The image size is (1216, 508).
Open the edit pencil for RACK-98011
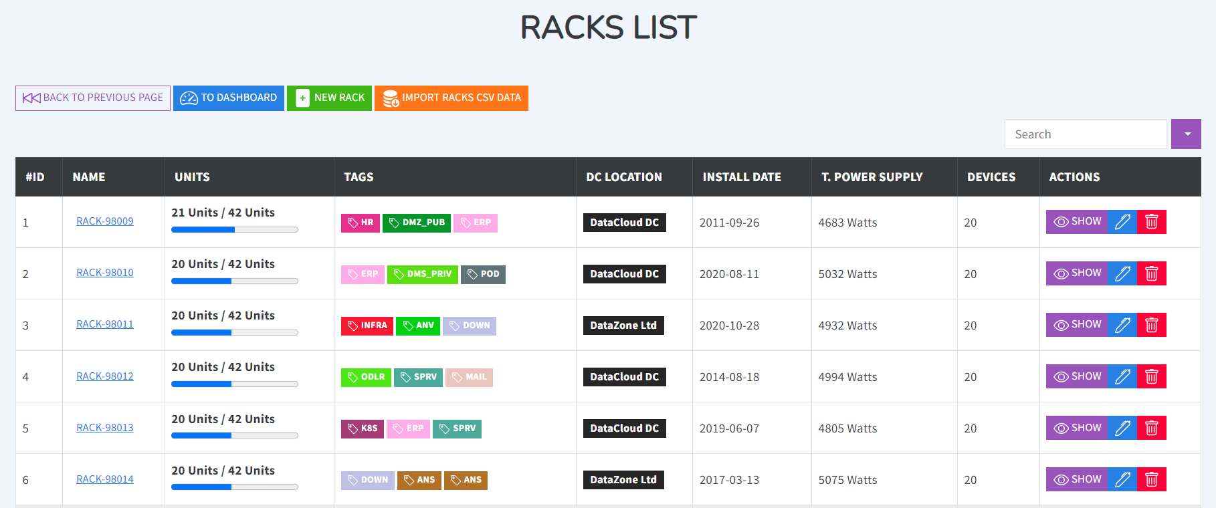(1122, 325)
